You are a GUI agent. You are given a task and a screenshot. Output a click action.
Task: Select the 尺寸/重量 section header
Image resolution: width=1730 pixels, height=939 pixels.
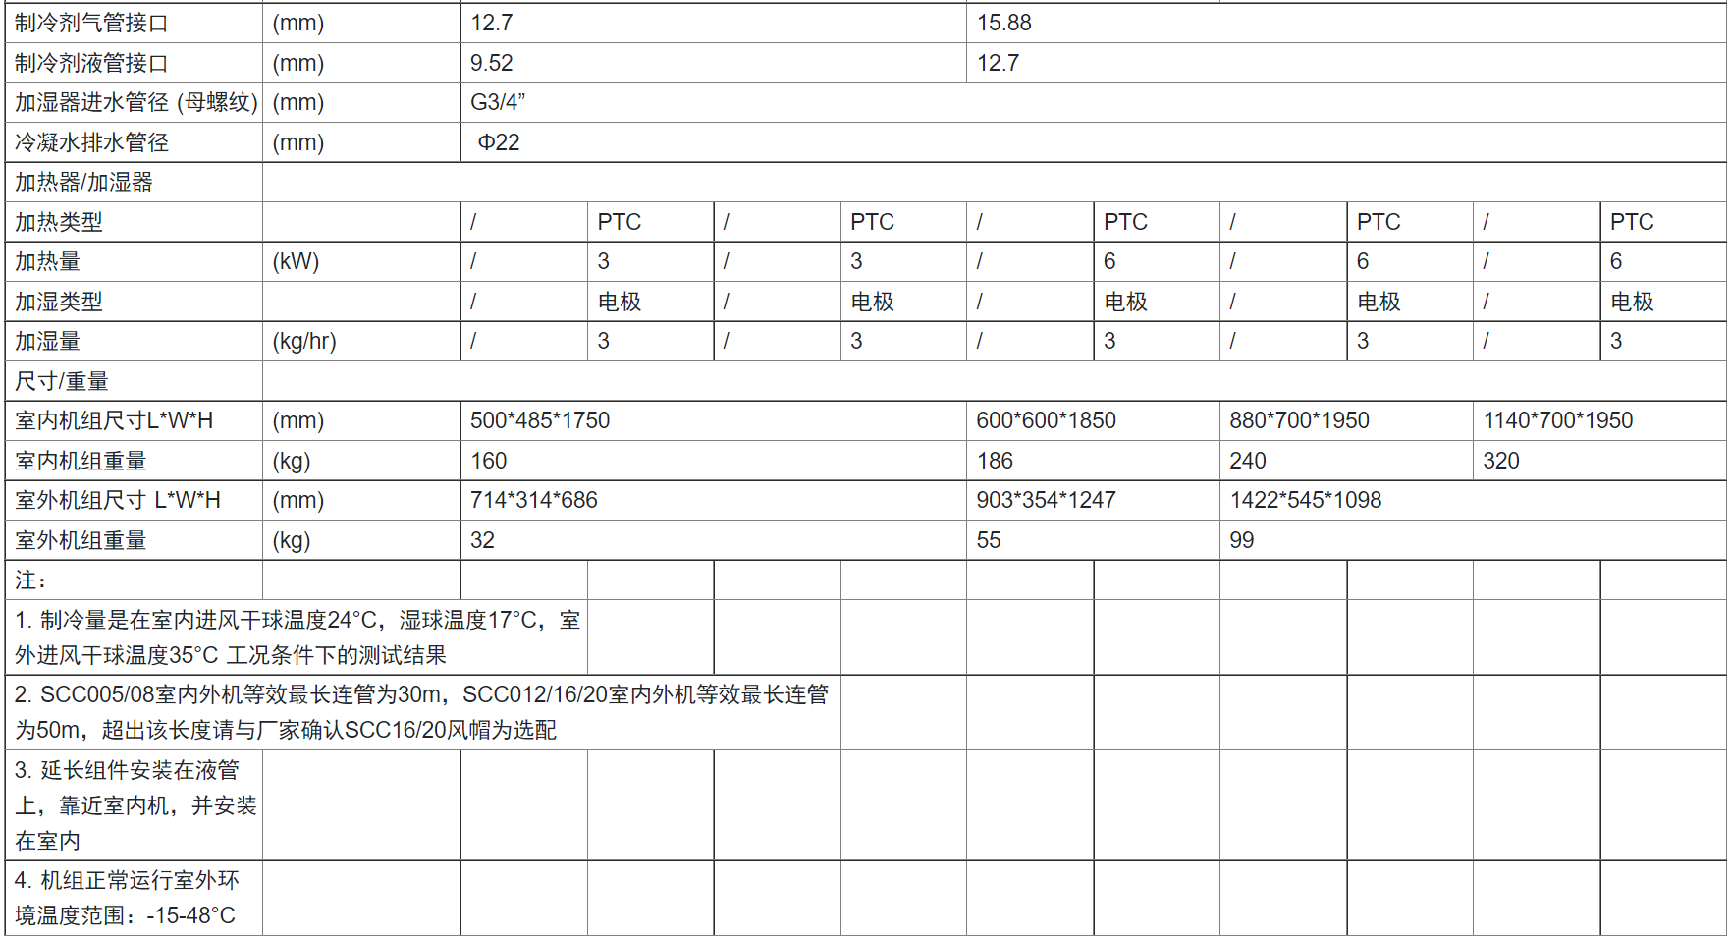point(62,381)
